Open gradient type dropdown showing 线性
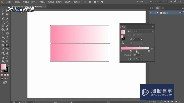This screenshot has height=103, width=184. pyautogui.click(x=143, y=31)
